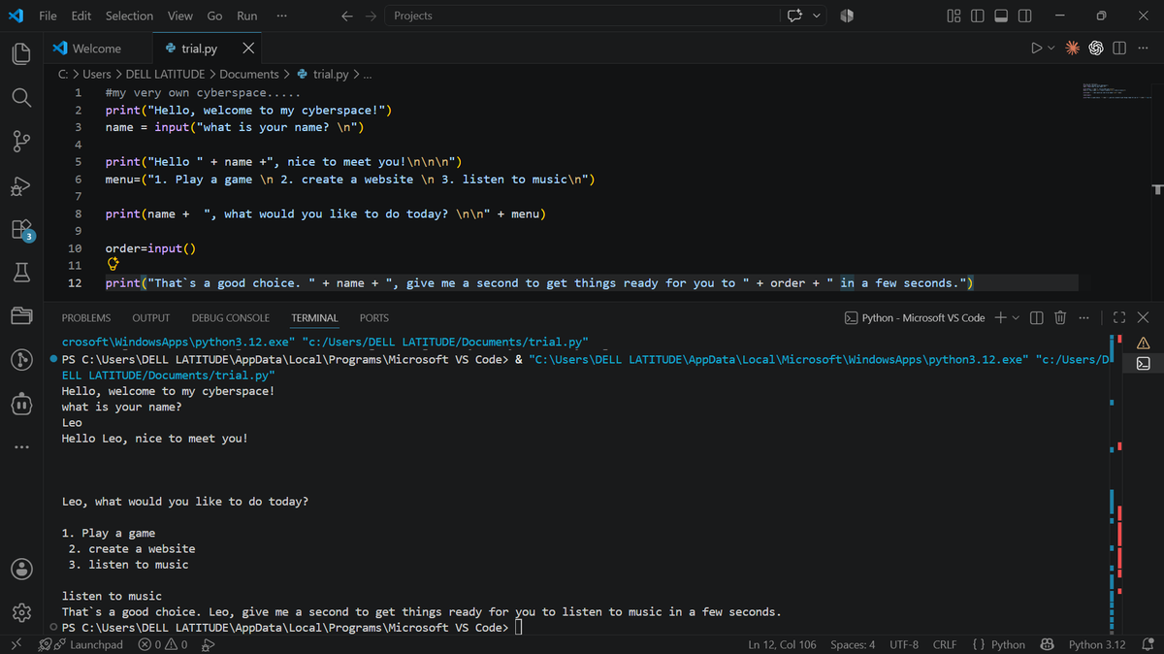Open the File menu
1164x654 pixels.
click(x=48, y=16)
